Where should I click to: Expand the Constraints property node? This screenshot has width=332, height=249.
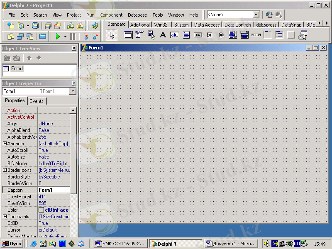click(5, 217)
